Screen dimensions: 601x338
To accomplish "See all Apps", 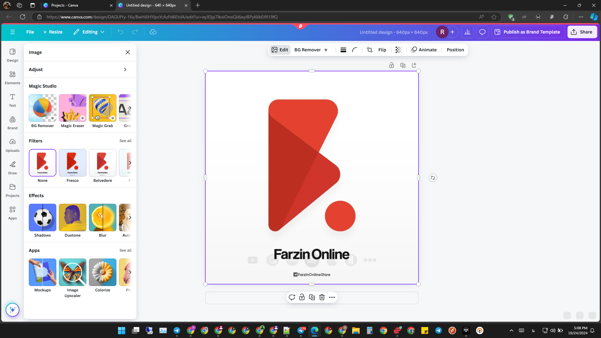I will [125, 250].
